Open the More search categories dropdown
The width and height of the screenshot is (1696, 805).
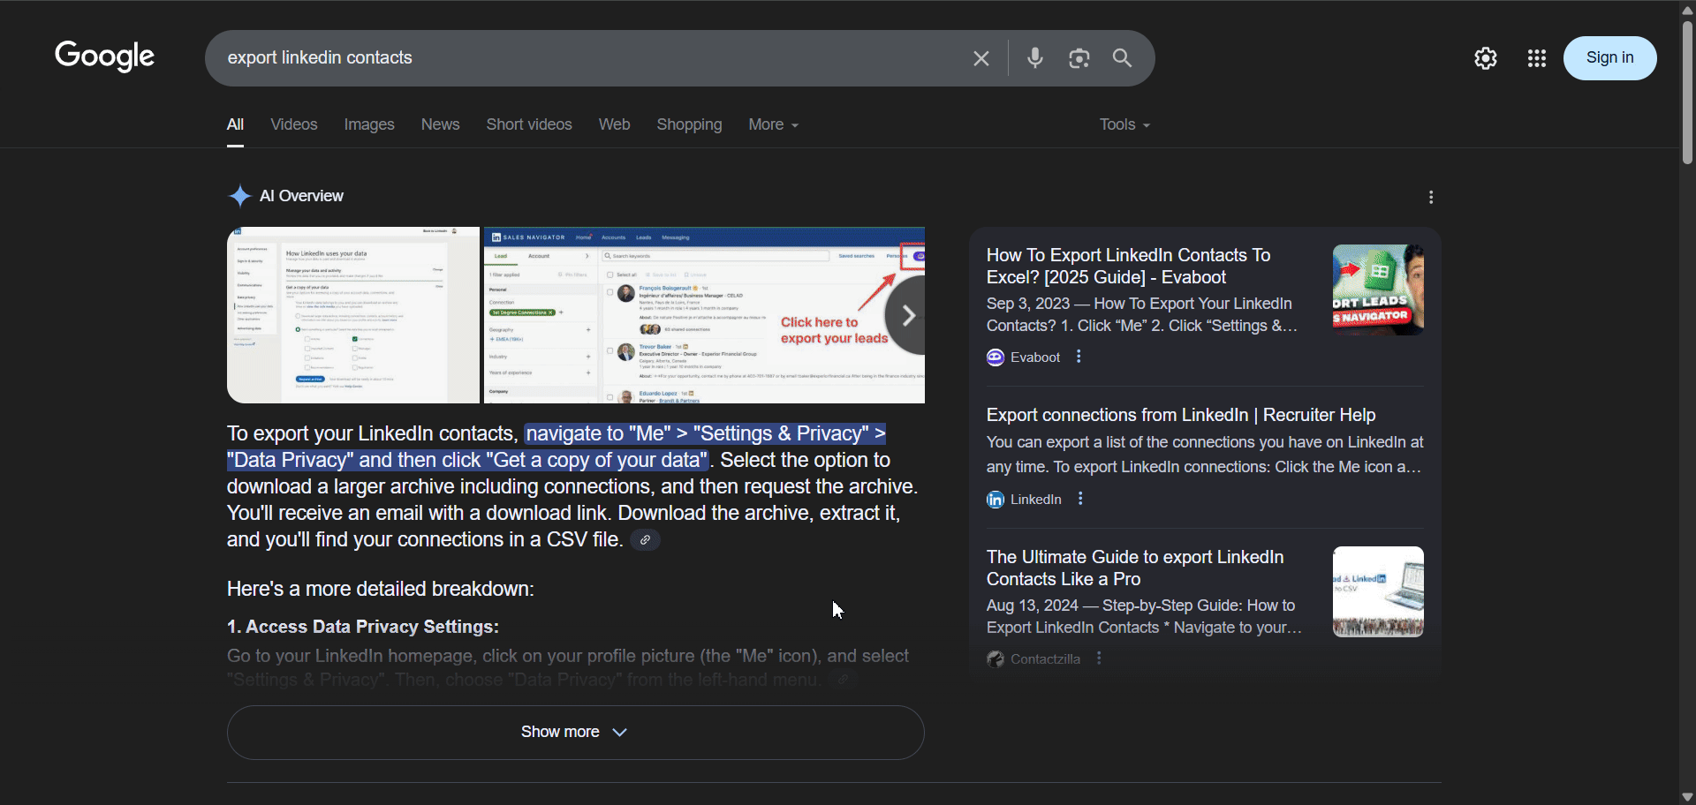tap(772, 124)
